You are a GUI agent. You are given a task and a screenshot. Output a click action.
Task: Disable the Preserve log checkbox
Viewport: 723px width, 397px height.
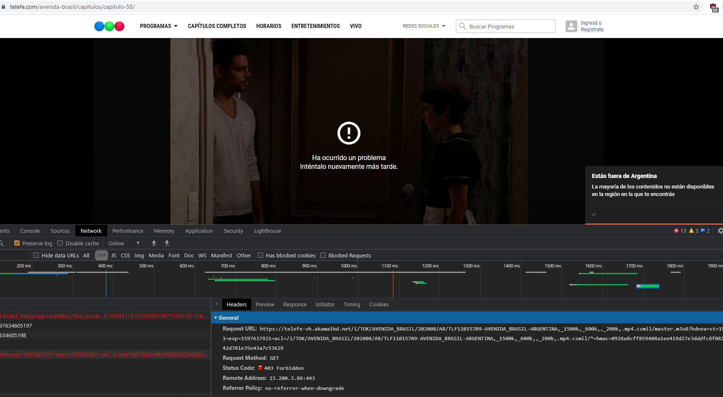pyautogui.click(x=17, y=243)
